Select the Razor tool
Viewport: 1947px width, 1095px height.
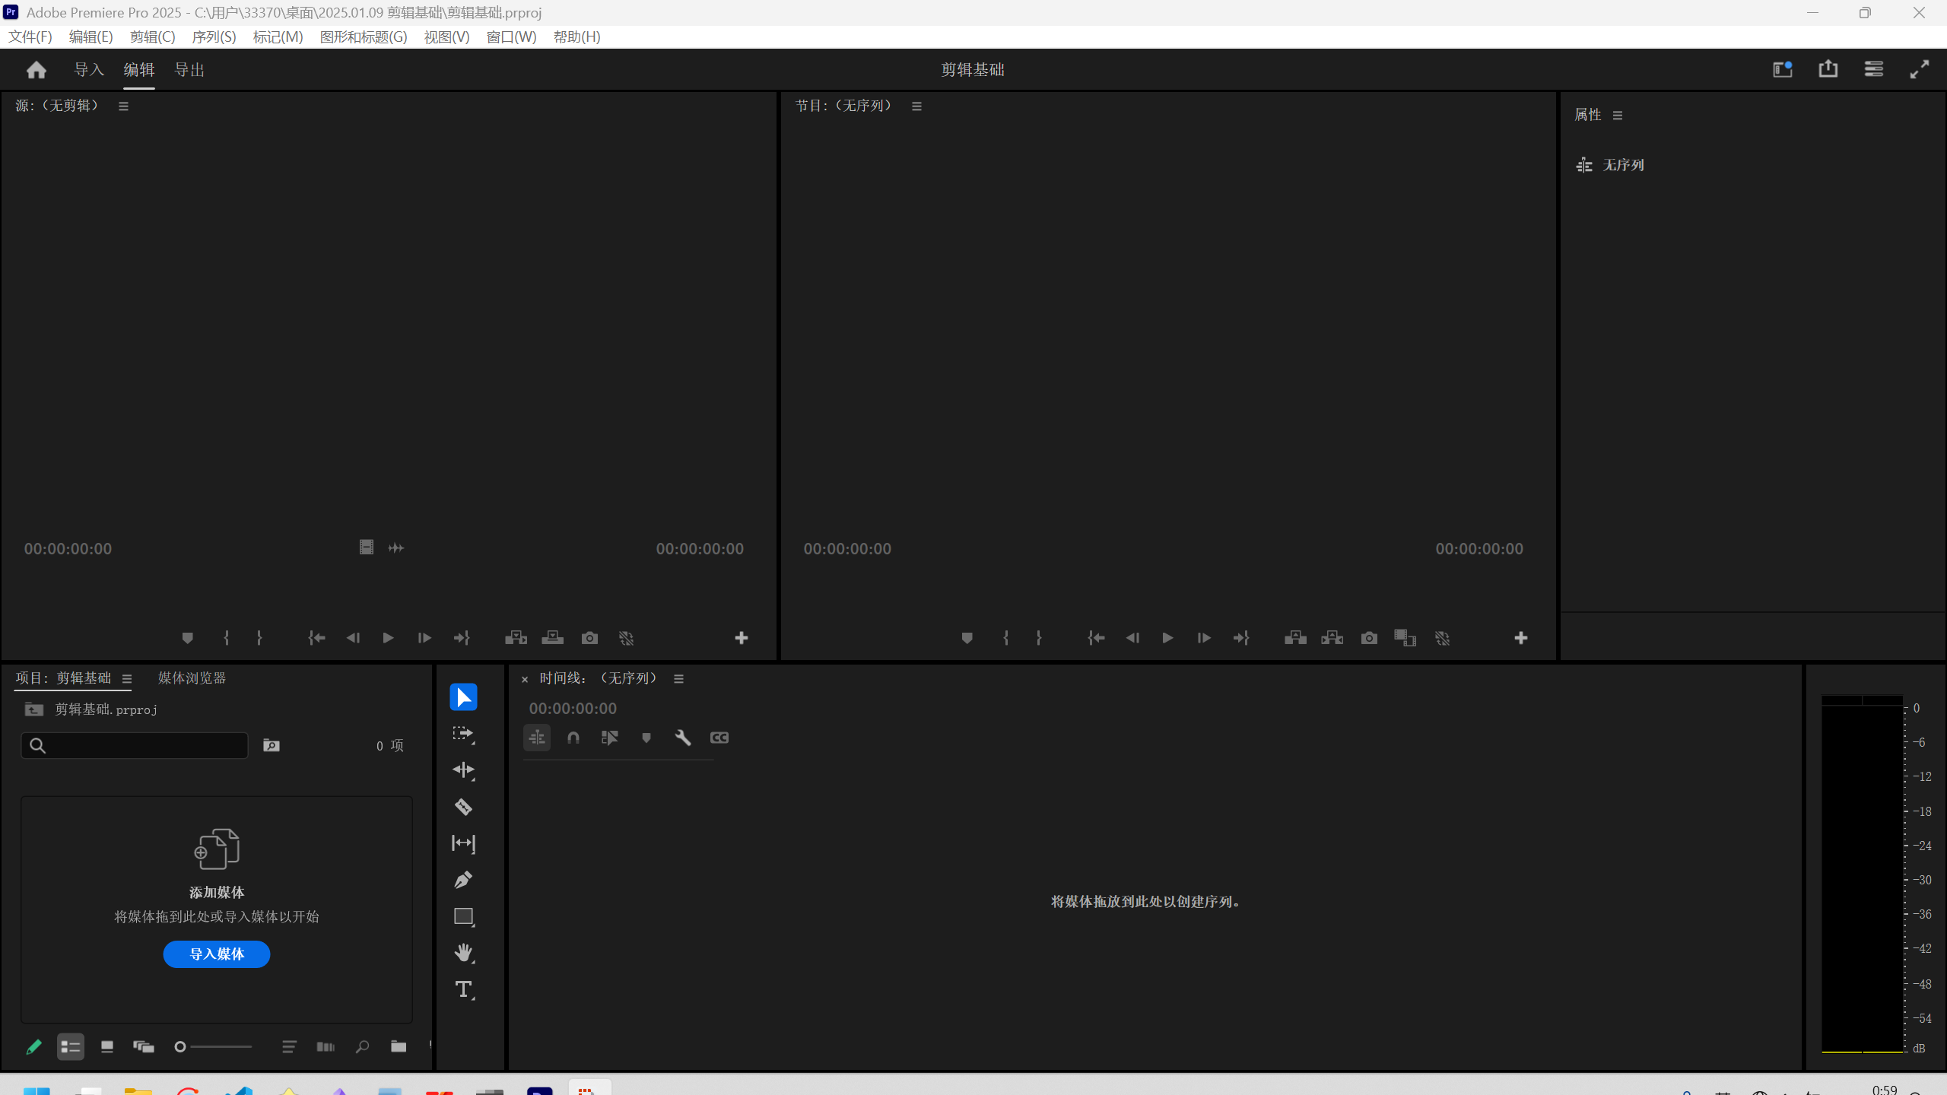(x=463, y=807)
